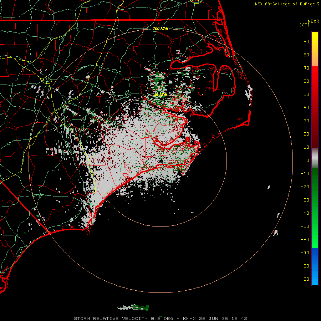This screenshot has height=321, width=321.
Task: Click the 50 NMI range ring label
Action: (x=160, y=95)
